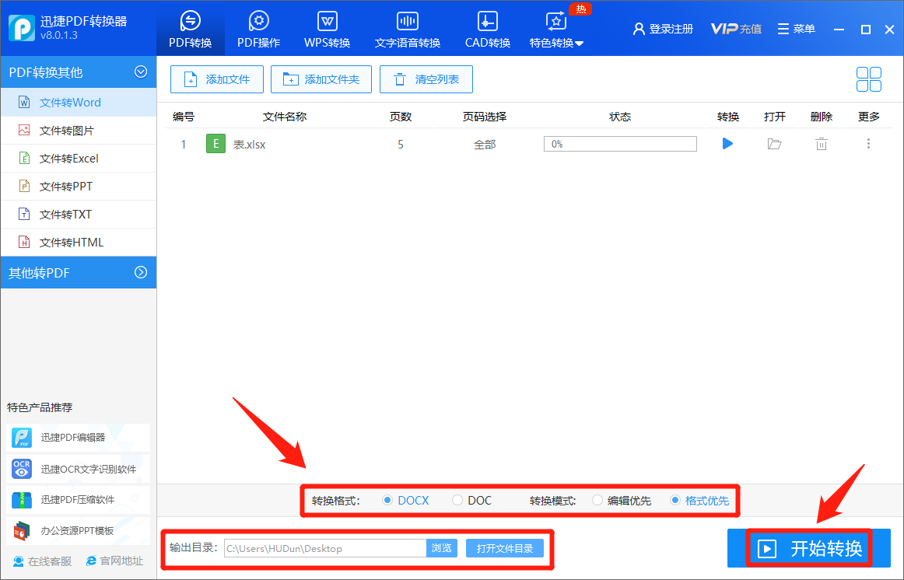
Task: Enable 编辑优先 conversion mode
Action: 597,500
